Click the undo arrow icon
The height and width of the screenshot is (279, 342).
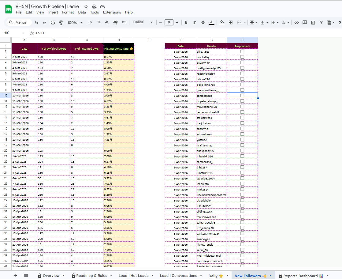[36, 22]
